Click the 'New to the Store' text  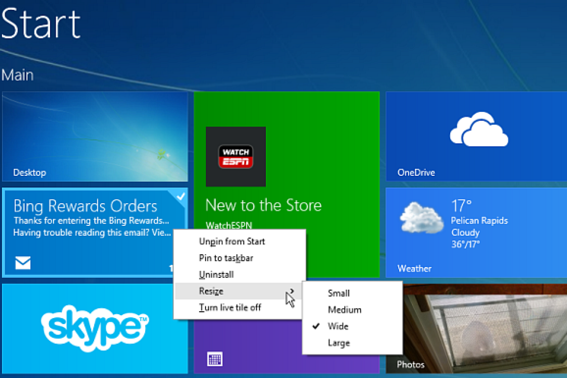click(x=264, y=205)
